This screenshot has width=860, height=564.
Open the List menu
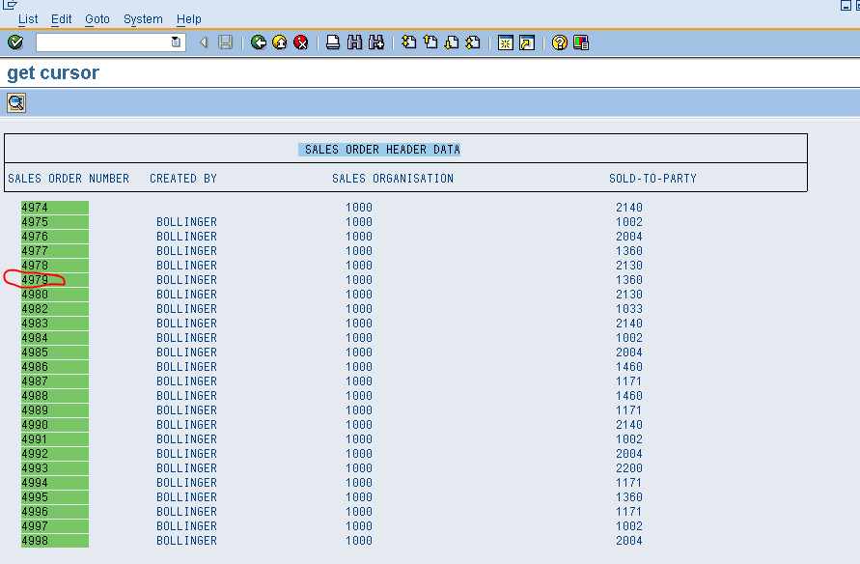tap(27, 18)
